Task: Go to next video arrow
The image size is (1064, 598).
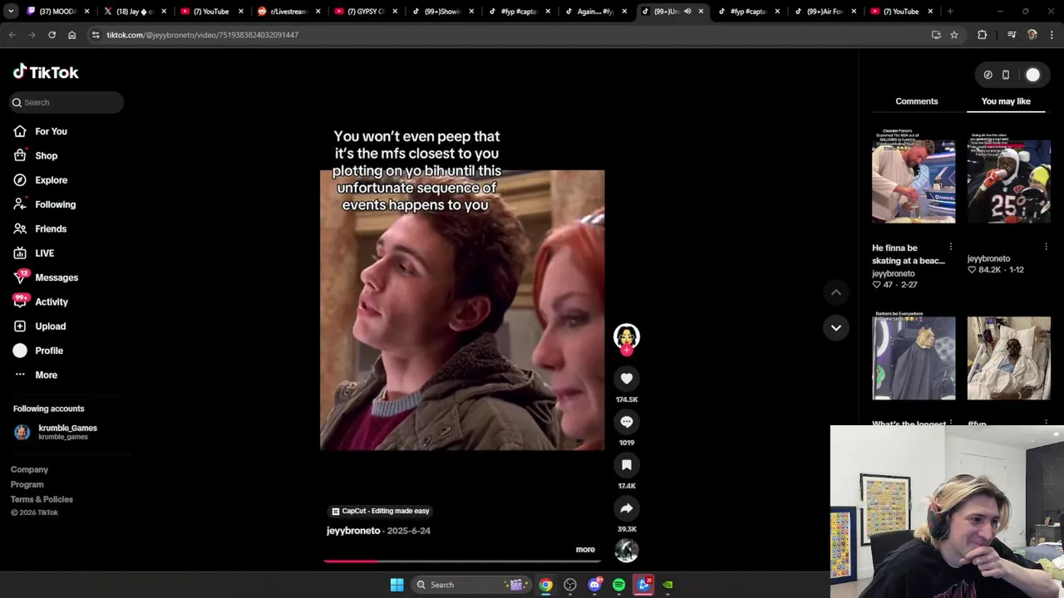Action: coord(836,327)
